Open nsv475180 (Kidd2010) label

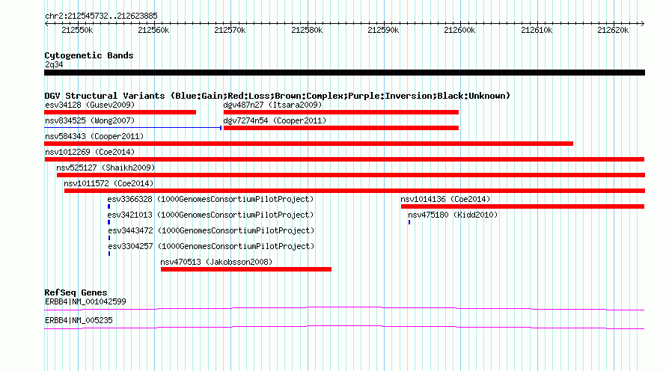tap(453, 215)
